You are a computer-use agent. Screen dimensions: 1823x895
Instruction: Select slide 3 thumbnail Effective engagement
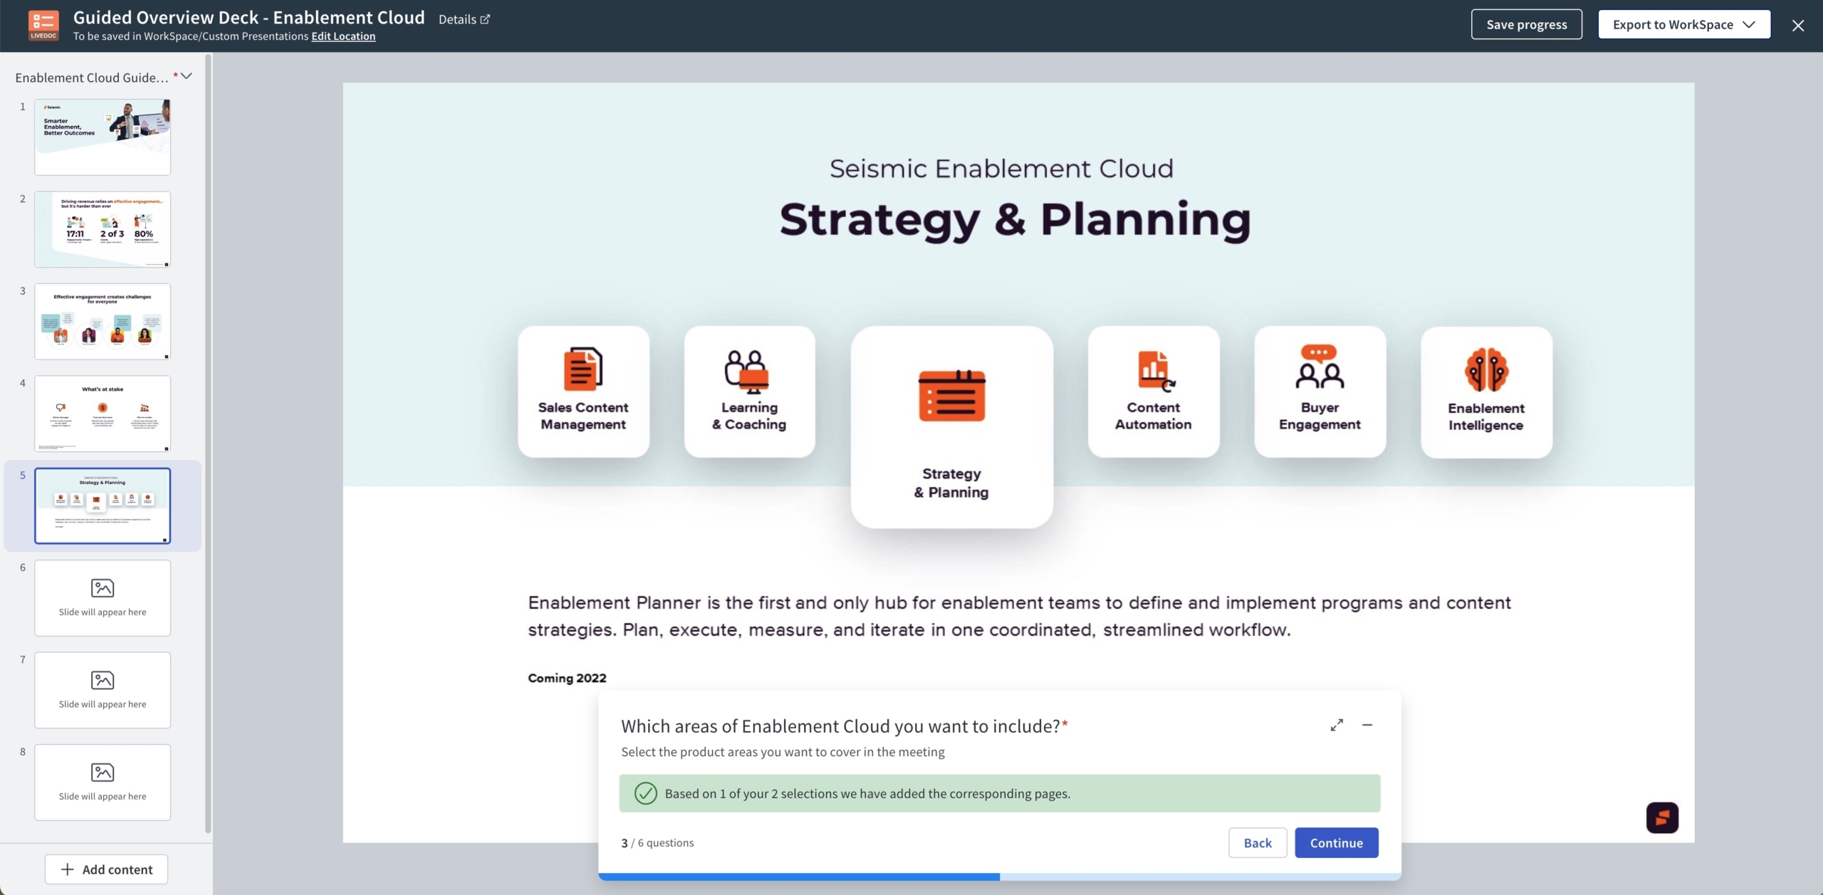[103, 321]
